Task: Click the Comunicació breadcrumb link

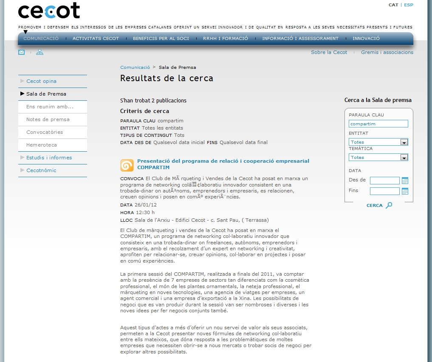Action: (x=135, y=67)
